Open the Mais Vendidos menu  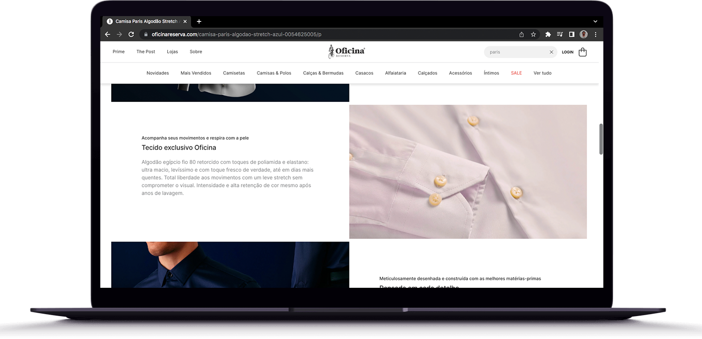point(196,73)
